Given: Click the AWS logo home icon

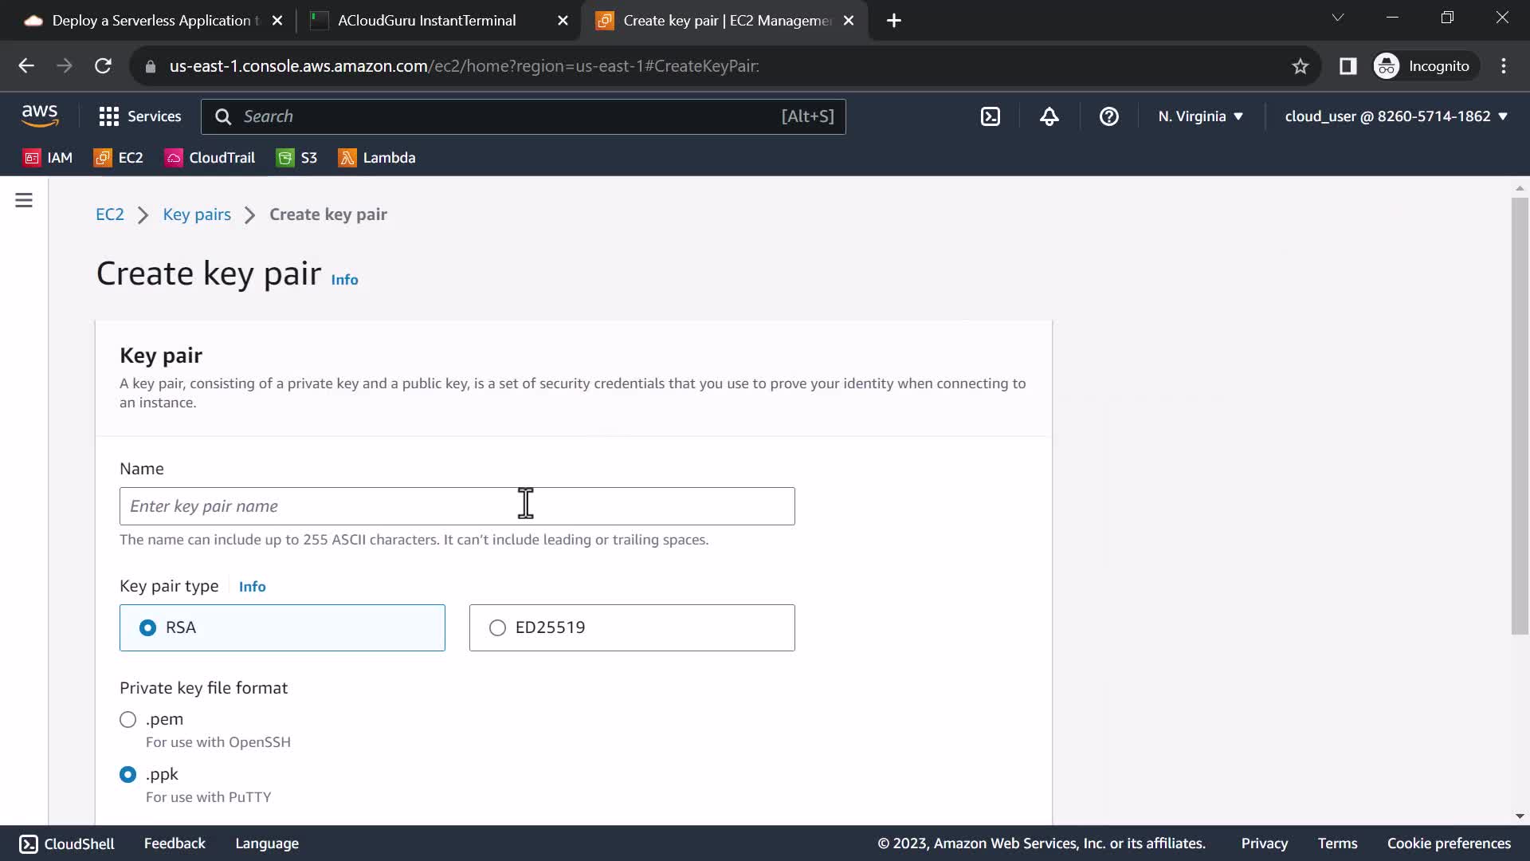Looking at the screenshot, I should [x=40, y=116].
